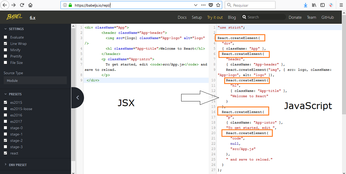
Task: Enable the File Size checkbox
Action: 5,63
